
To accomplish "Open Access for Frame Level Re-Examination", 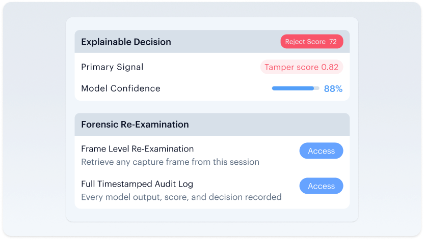I will click(321, 151).
